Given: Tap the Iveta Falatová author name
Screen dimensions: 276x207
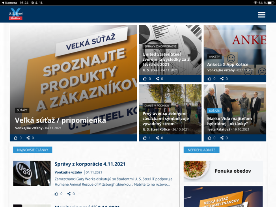Looking at the screenshot, I should tap(218, 129).
